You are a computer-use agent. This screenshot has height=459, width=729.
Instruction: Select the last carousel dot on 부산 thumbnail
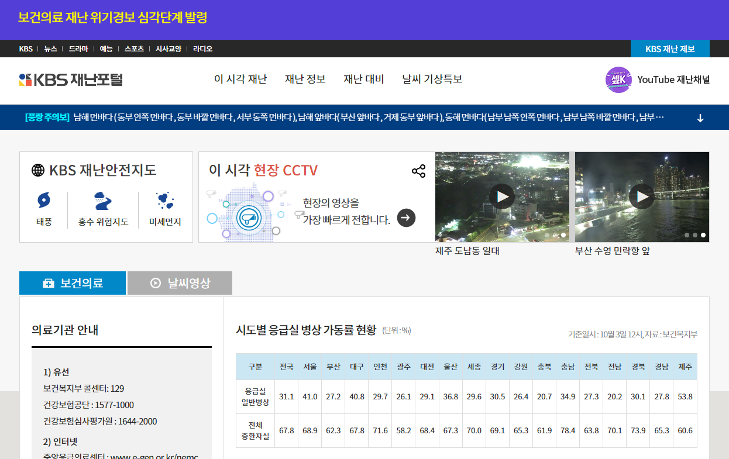coord(703,235)
